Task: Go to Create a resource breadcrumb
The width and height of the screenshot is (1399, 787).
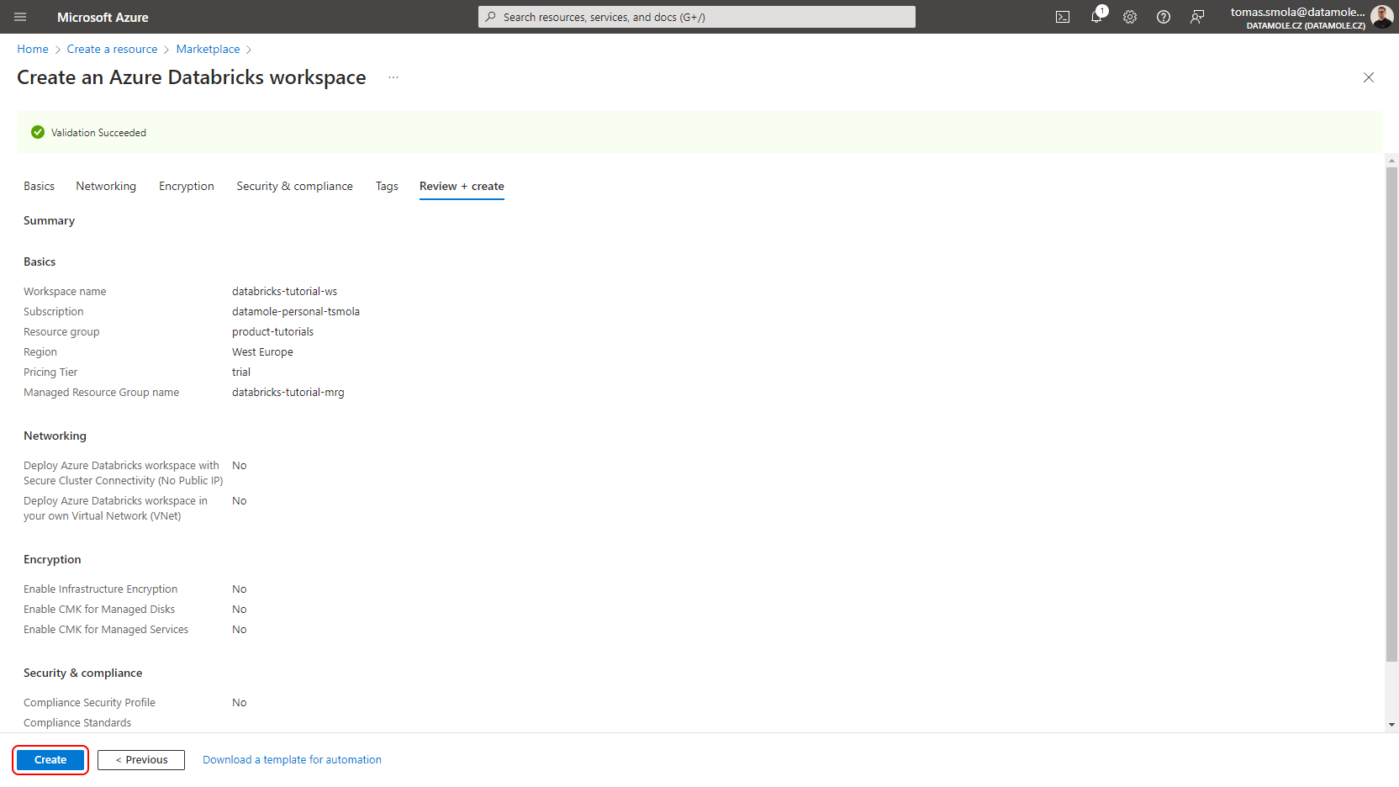Action: coord(113,49)
